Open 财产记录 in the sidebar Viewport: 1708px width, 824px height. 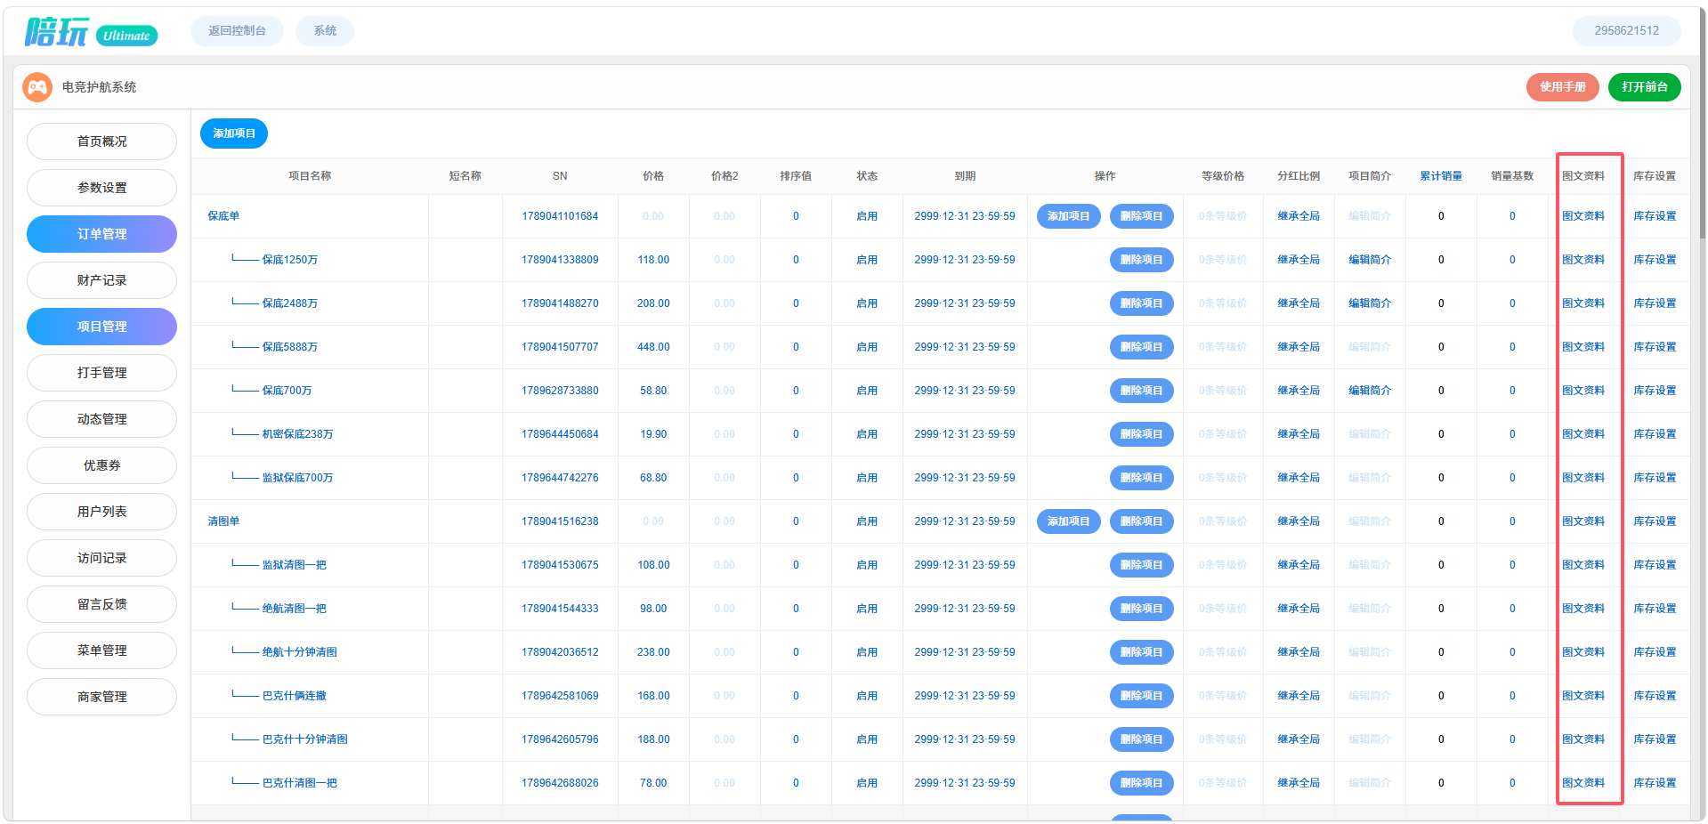point(101,280)
